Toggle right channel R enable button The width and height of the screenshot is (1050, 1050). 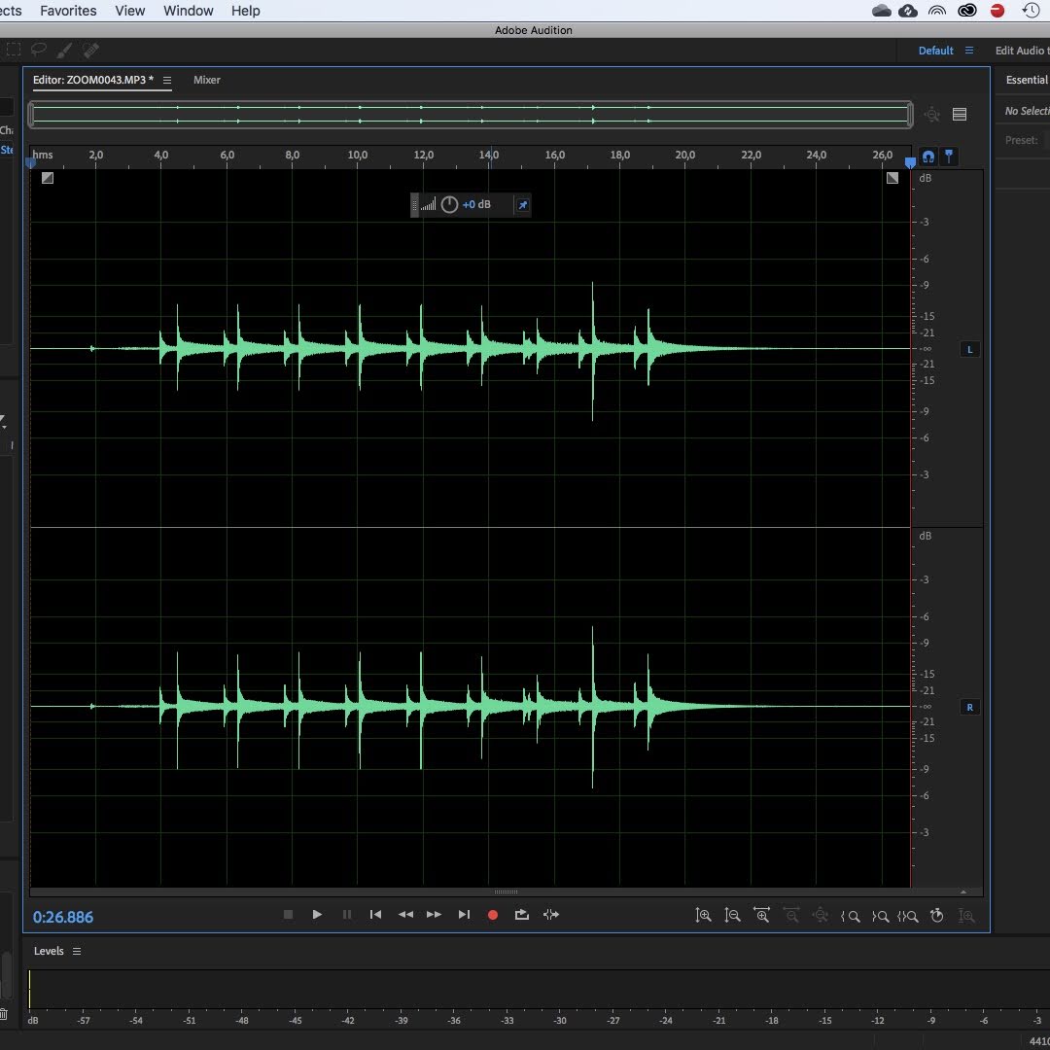pos(968,708)
